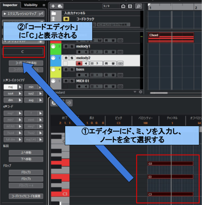The height and width of the screenshot is (205, 202).
Task: Select the sus4 chord type button
Action: [10, 93]
